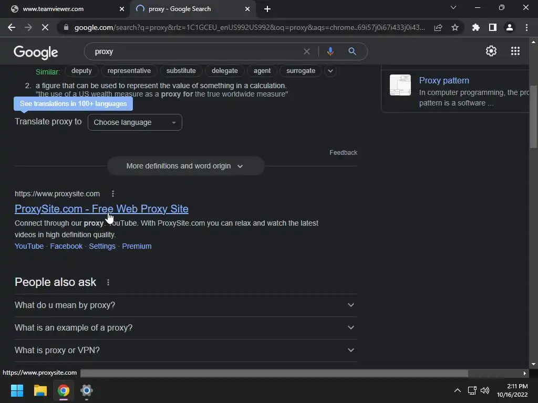
Task: Open the volume tray icon
Action: pos(485,390)
